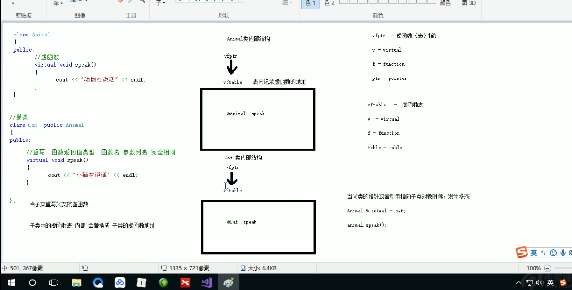The width and height of the screenshot is (572, 290).
Task: Click the canvas dimensions icon in status bar
Action: [x=163, y=268]
